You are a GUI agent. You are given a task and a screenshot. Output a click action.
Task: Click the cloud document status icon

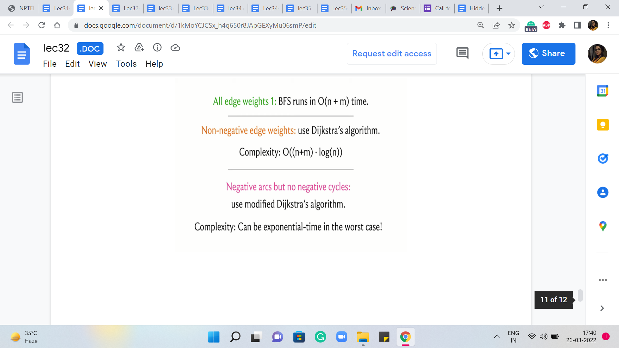coord(175,48)
